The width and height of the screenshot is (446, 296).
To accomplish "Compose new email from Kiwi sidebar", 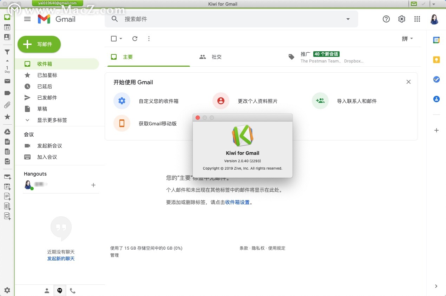I will (x=7, y=177).
